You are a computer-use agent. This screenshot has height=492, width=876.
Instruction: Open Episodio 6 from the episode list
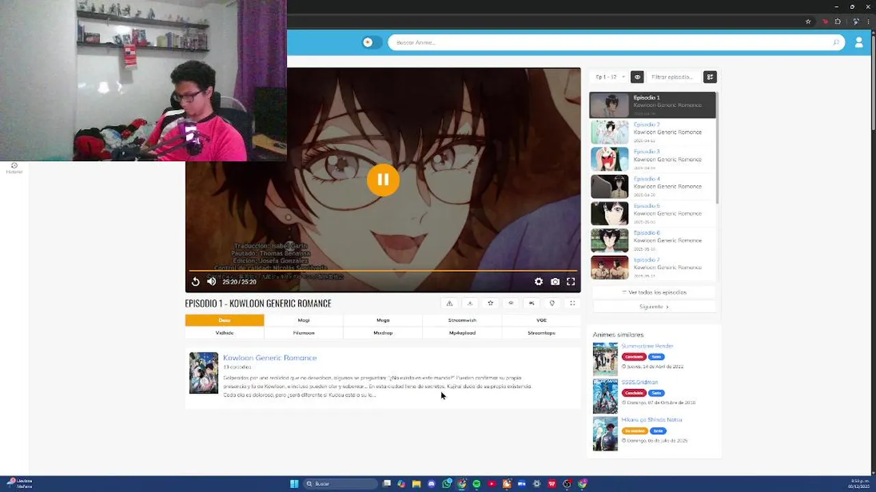[x=653, y=241]
